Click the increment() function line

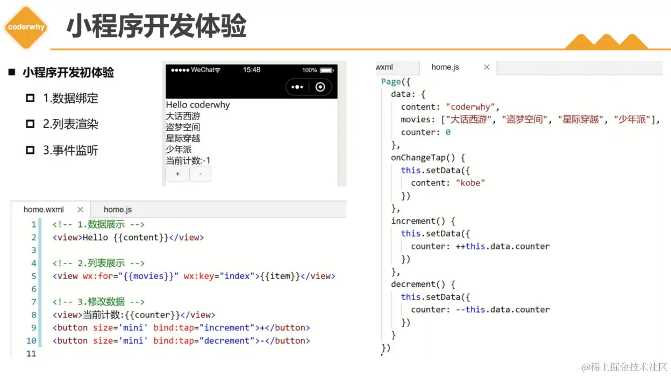pyautogui.click(x=423, y=221)
